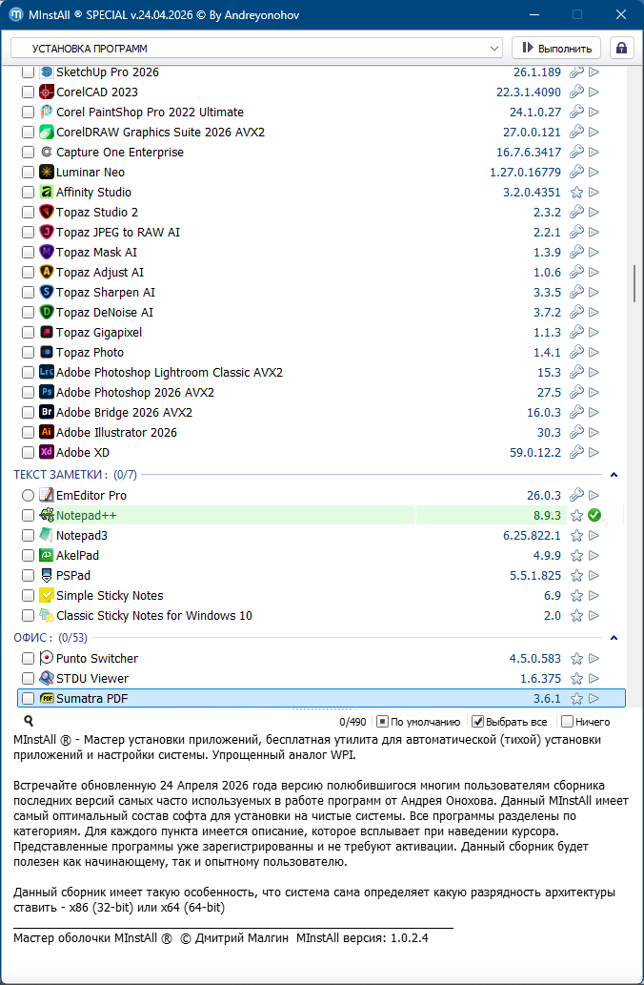The width and height of the screenshot is (644, 985).
Task: Click the lock icon button
Action: pyautogui.click(x=622, y=48)
